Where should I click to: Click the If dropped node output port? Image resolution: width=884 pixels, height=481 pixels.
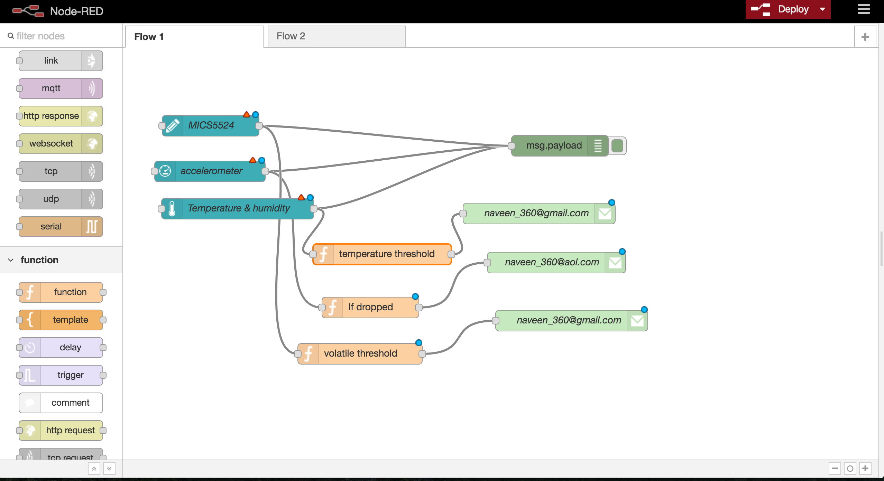click(419, 307)
